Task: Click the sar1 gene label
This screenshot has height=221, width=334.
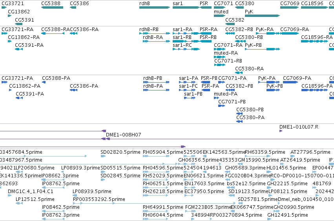Action: [x=178, y=4]
